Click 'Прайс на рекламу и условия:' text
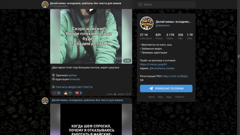This screenshot has width=240, height=135. (x=158, y=61)
